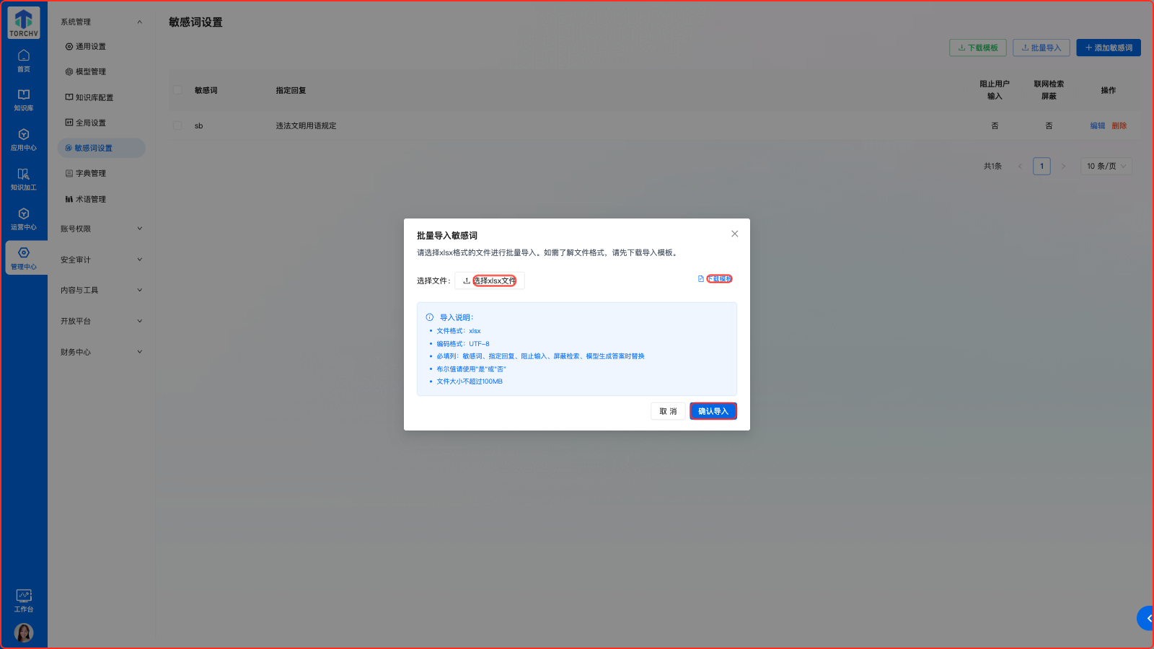Click the 工作台 workbench icon
1154x649 pixels.
pyautogui.click(x=24, y=600)
